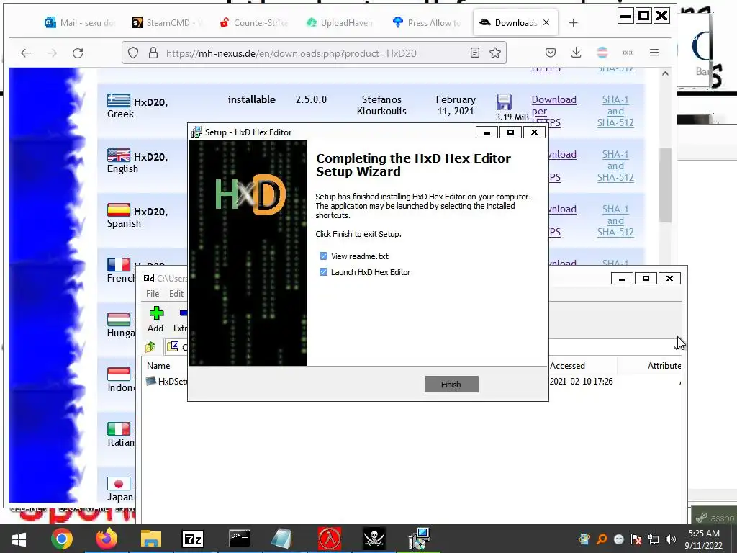Select HxDSetup file in 7-Zip list
Viewport: 737px width, 553px height.
(x=167, y=382)
